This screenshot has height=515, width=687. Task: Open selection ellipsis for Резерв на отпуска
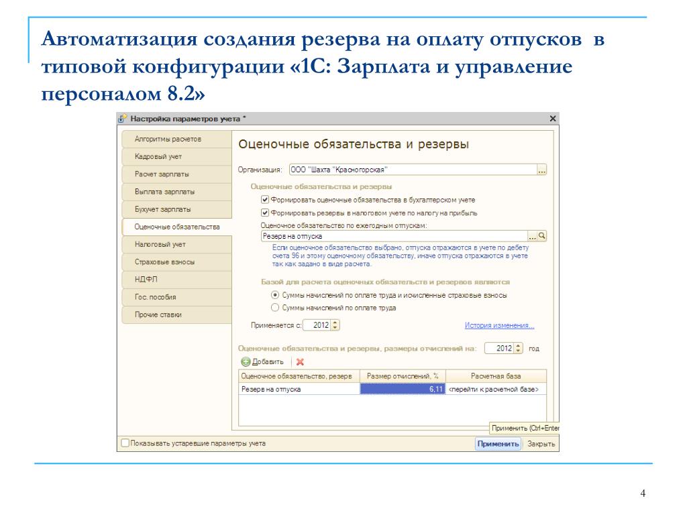coord(532,236)
